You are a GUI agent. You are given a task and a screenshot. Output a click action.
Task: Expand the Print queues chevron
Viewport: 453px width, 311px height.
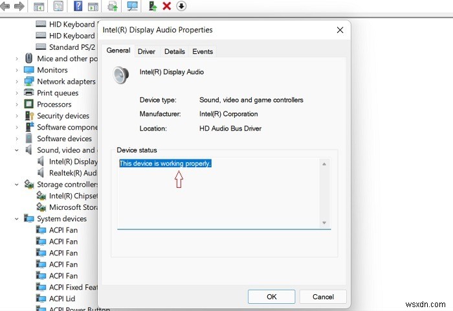(x=17, y=93)
